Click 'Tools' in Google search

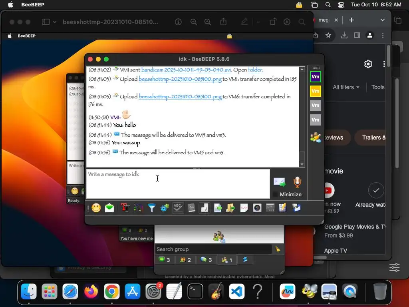point(378,87)
